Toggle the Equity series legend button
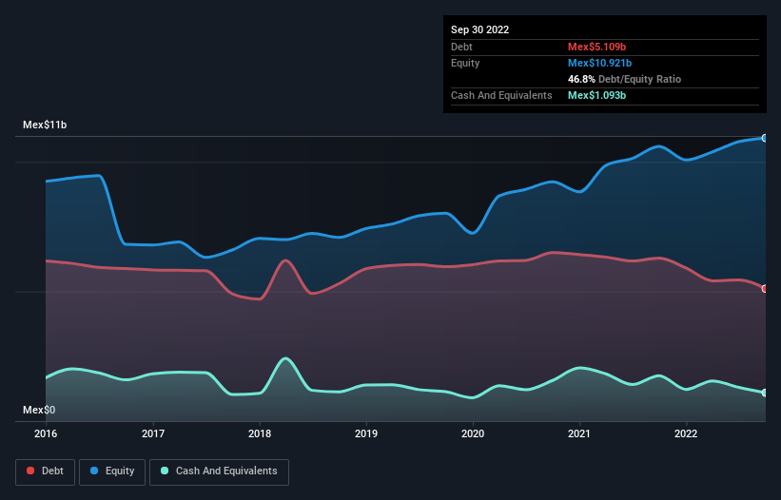This screenshot has height=500, width=781. pos(112,471)
